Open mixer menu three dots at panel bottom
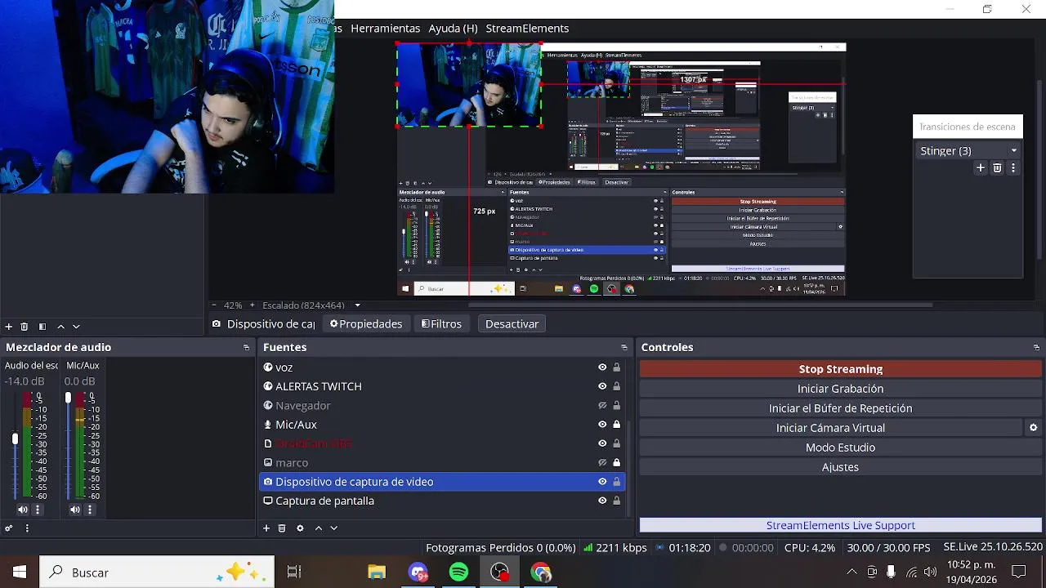 pyautogui.click(x=27, y=528)
